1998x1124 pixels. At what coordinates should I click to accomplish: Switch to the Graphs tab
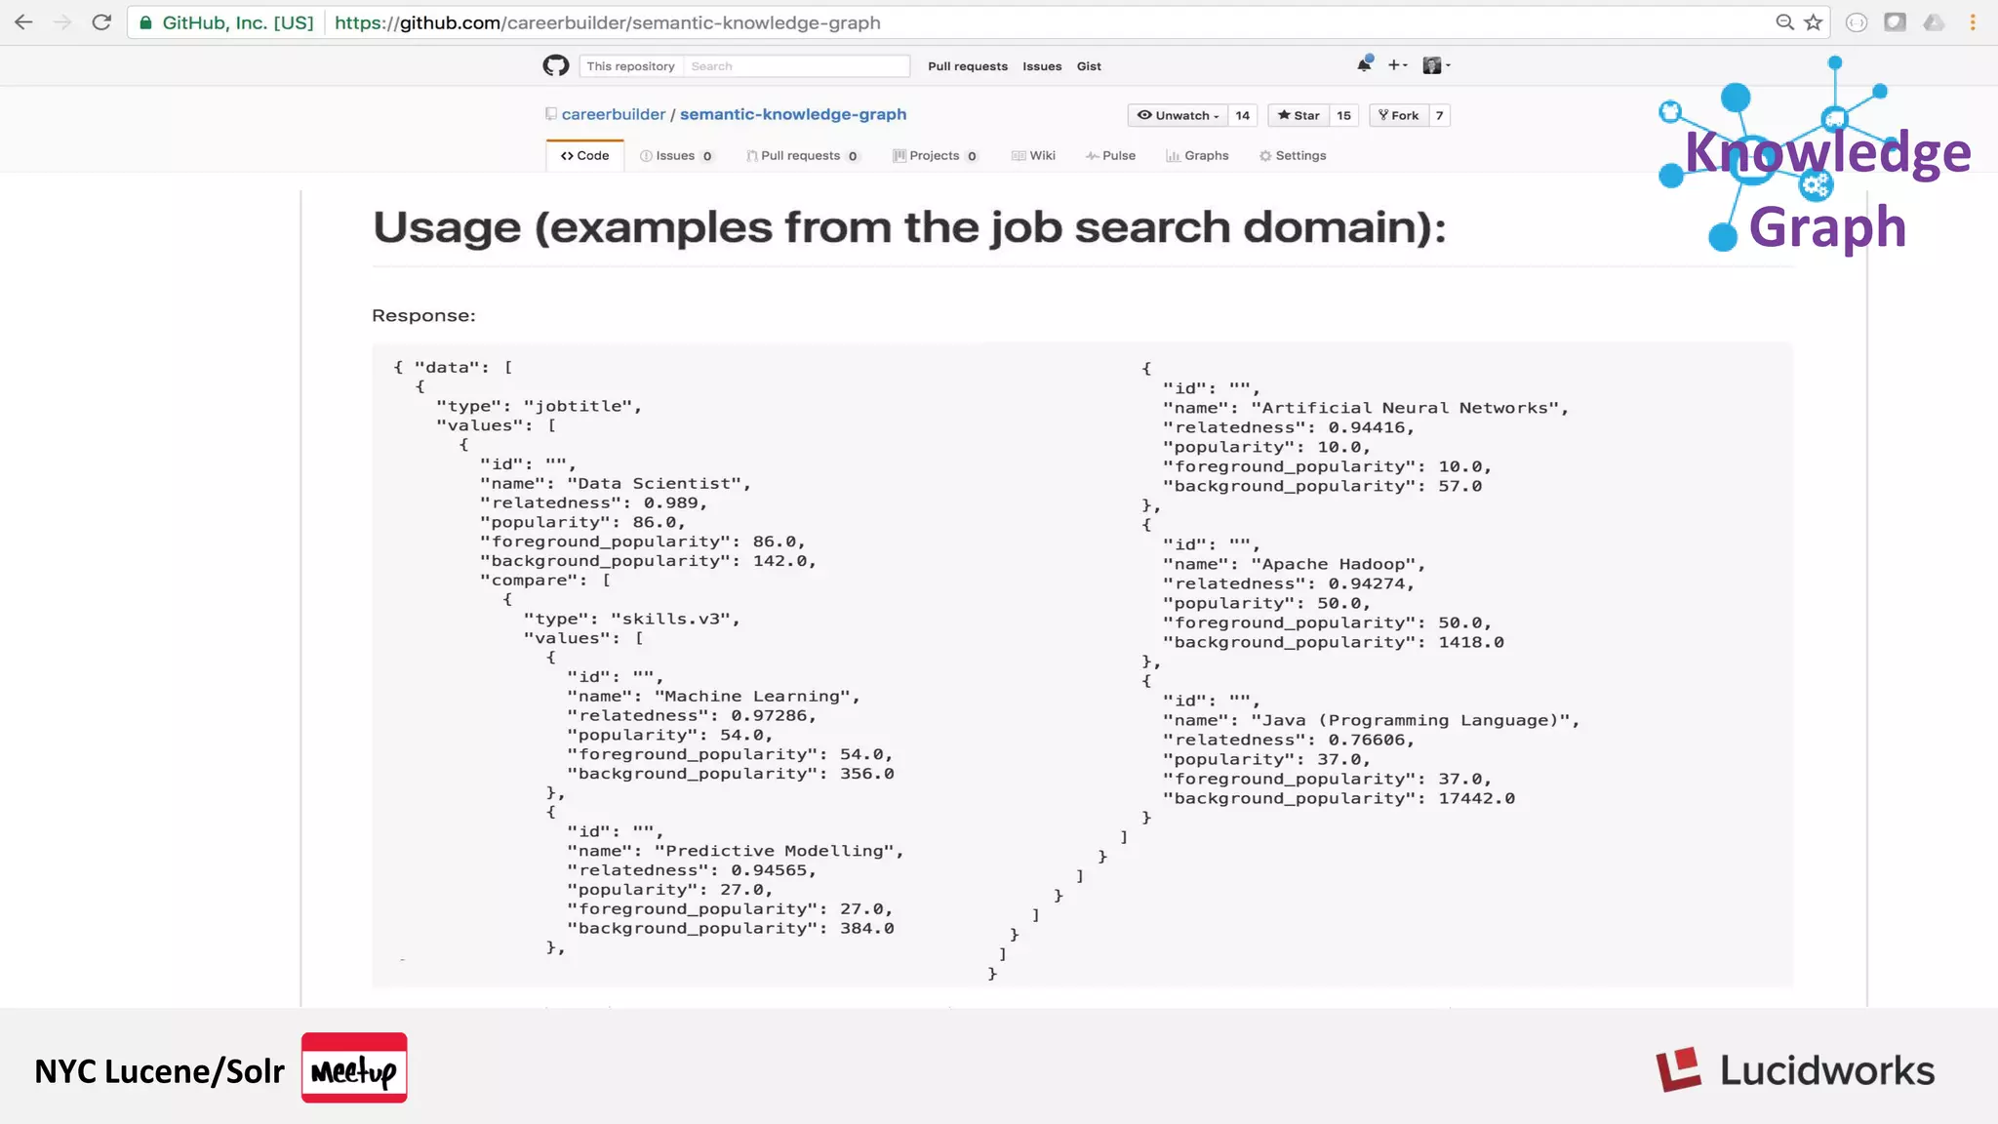[1197, 155]
